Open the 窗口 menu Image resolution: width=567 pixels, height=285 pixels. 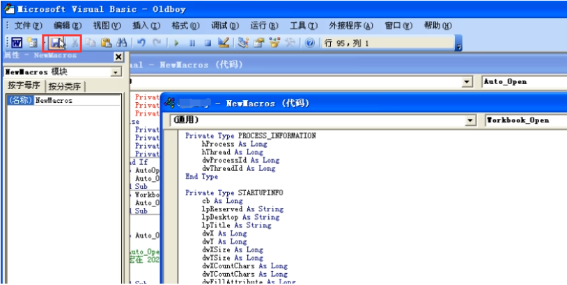(x=398, y=26)
